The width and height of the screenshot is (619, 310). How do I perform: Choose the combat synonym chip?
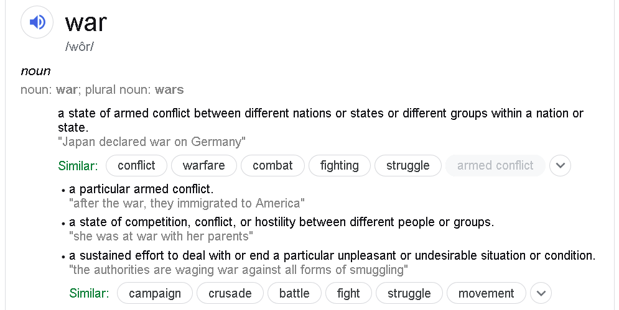pos(272,165)
